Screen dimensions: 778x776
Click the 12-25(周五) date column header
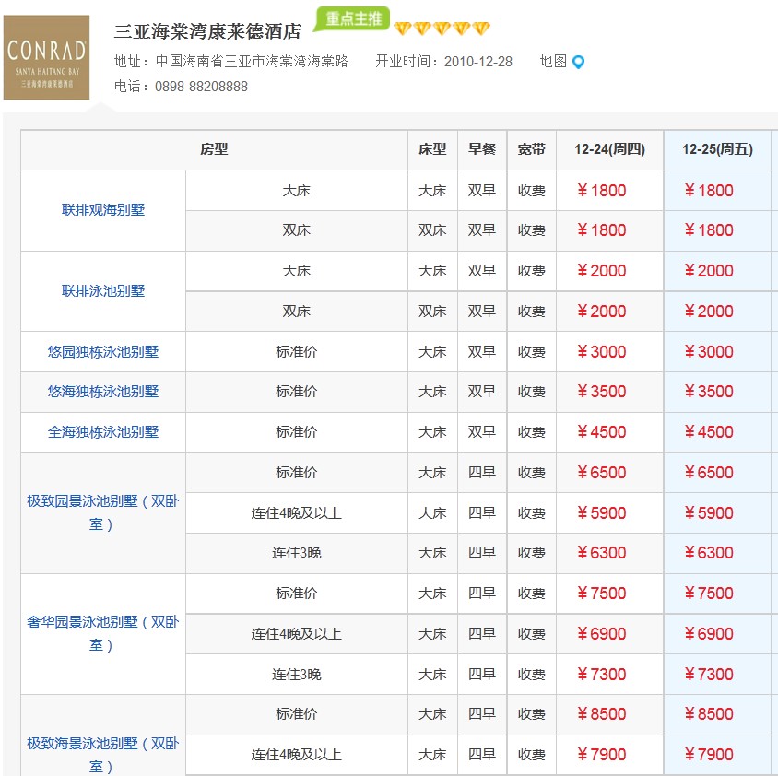tap(717, 149)
